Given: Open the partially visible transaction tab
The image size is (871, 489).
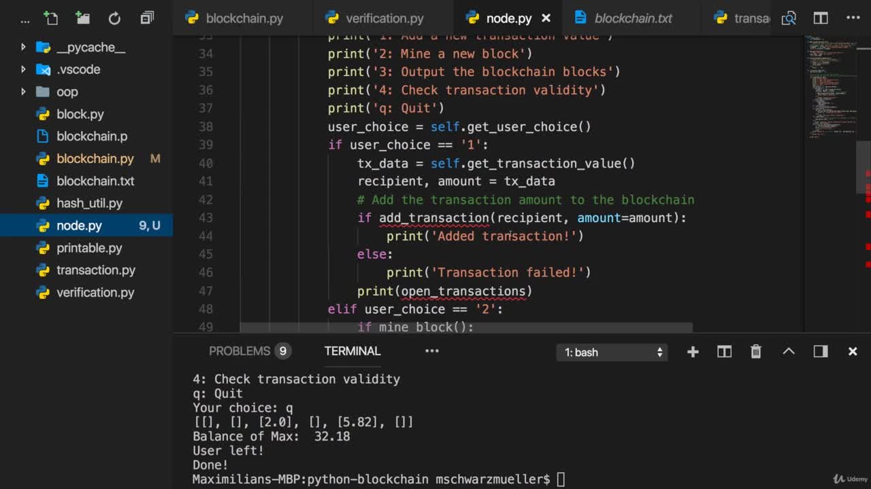Looking at the screenshot, I should 742,18.
